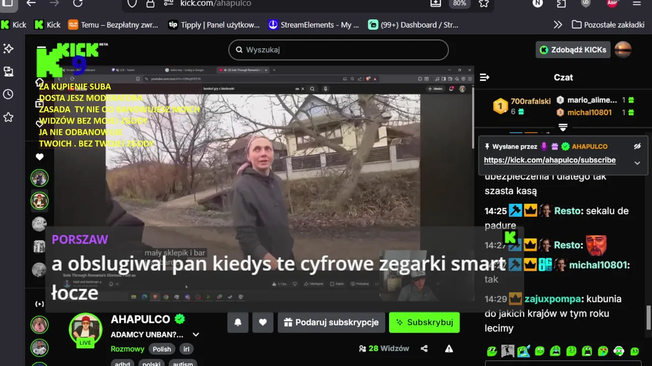Click the download icon in the address bar

(435, 3)
